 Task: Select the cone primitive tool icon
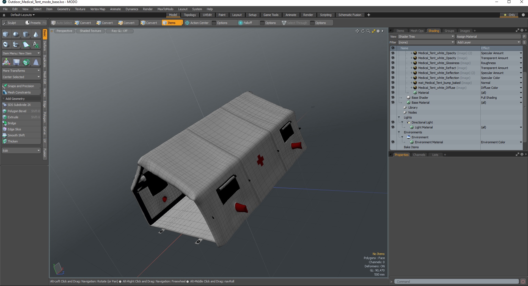pos(36,34)
